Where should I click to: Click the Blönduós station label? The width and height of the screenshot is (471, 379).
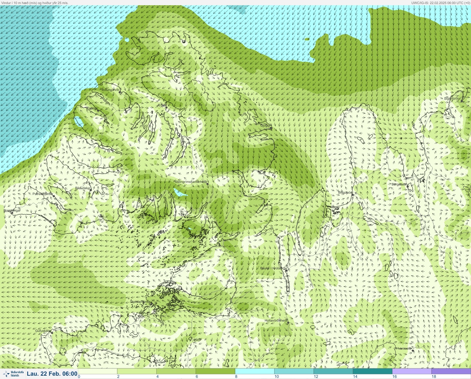(x=345, y=192)
